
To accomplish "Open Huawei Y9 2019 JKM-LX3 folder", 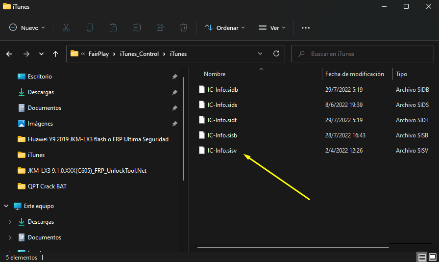I will pyautogui.click(x=98, y=139).
